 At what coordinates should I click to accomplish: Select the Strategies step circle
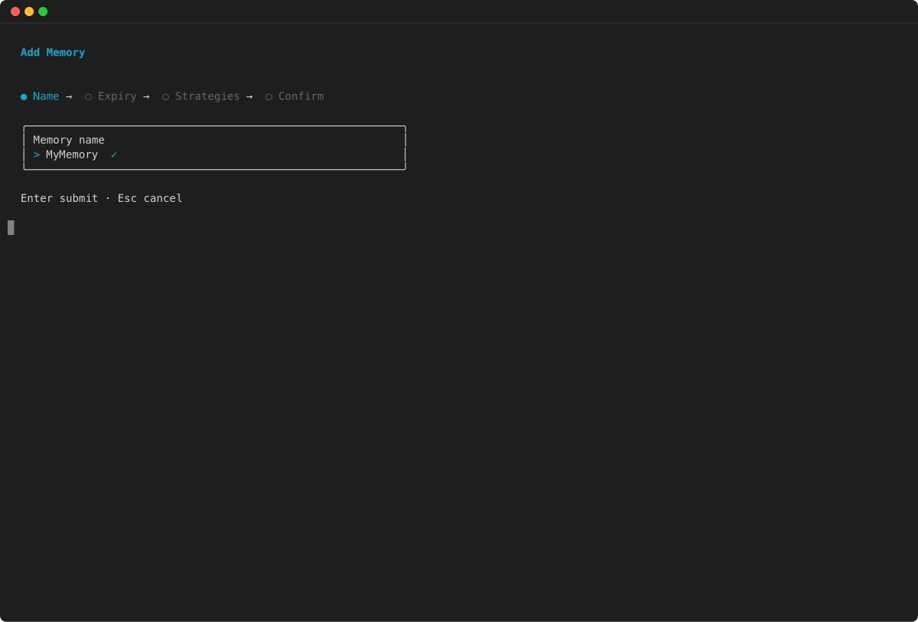(166, 96)
